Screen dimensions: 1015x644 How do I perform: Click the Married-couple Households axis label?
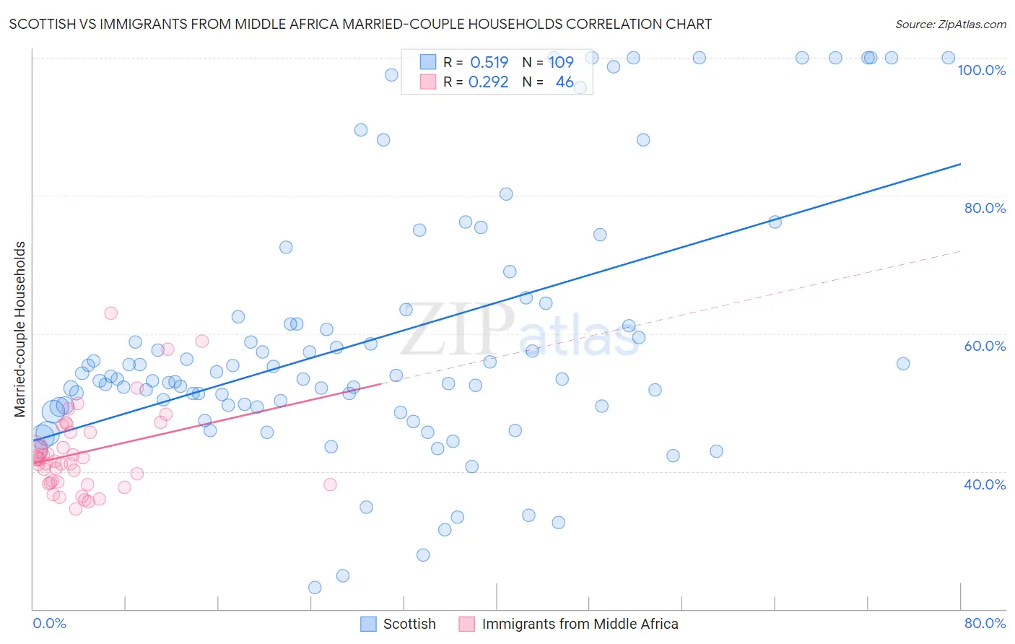tap(20, 329)
